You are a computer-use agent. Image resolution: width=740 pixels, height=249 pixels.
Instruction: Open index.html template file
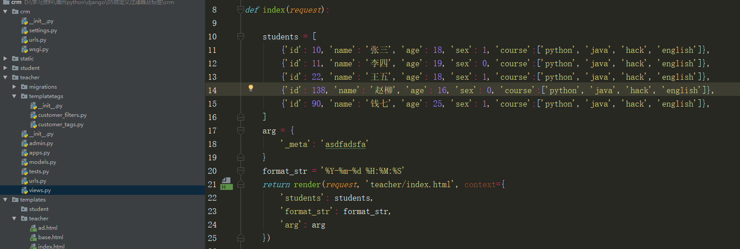click(x=51, y=246)
